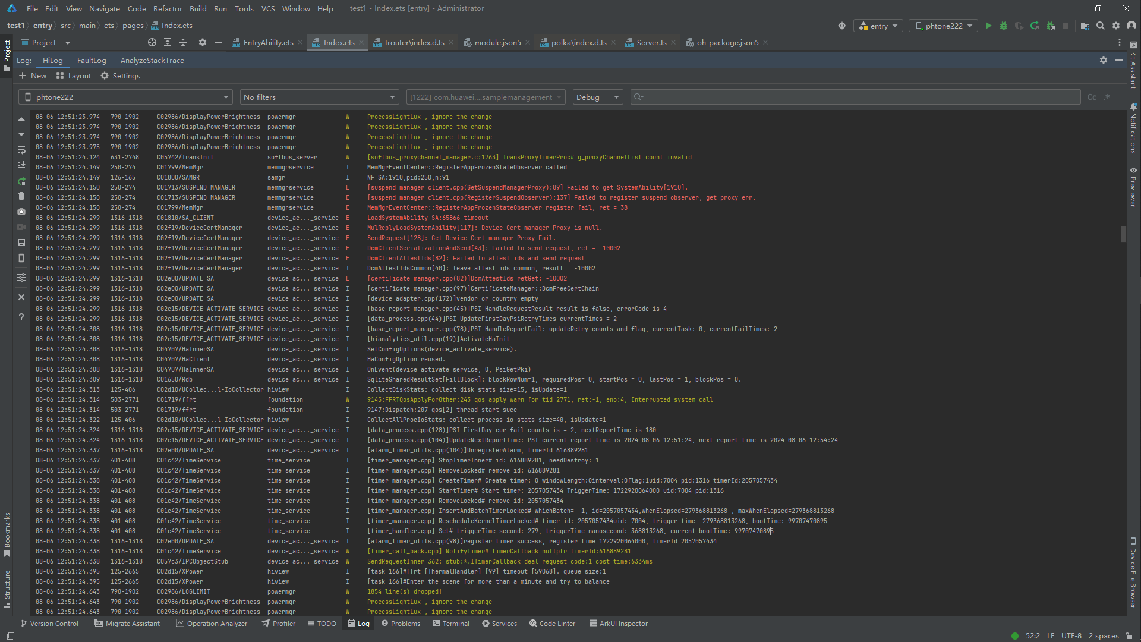Open log view options sliders icon
Screen dimensions: 1141x642
coord(21,278)
